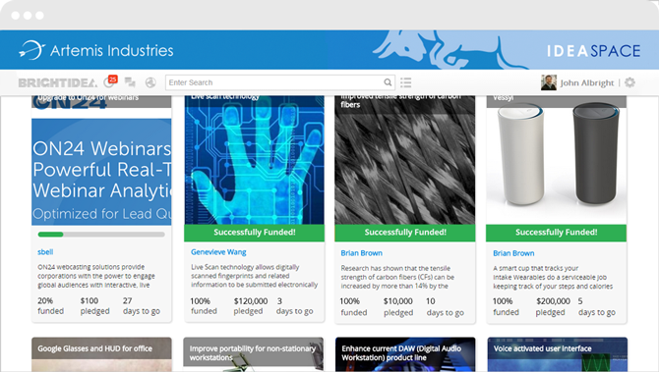Click '27' days to go value
This screenshot has height=372, width=659.
[127, 300]
